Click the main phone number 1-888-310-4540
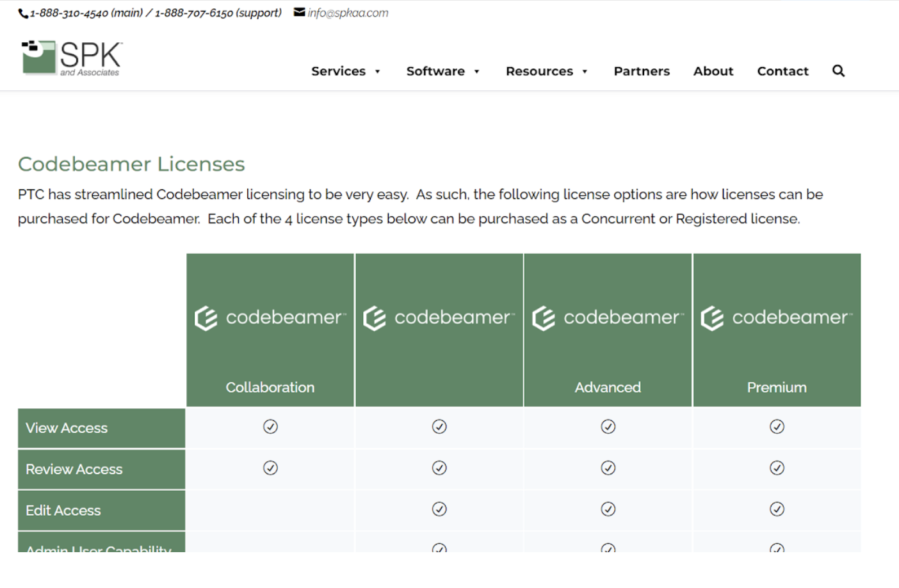This screenshot has height=588, width=899. (x=69, y=13)
